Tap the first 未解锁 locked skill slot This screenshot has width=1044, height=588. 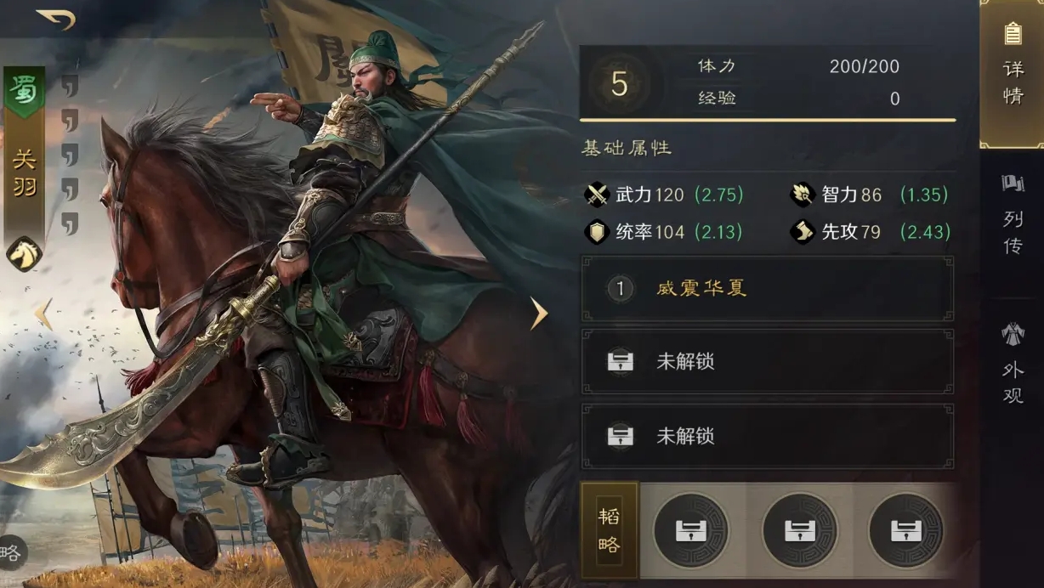(x=767, y=362)
